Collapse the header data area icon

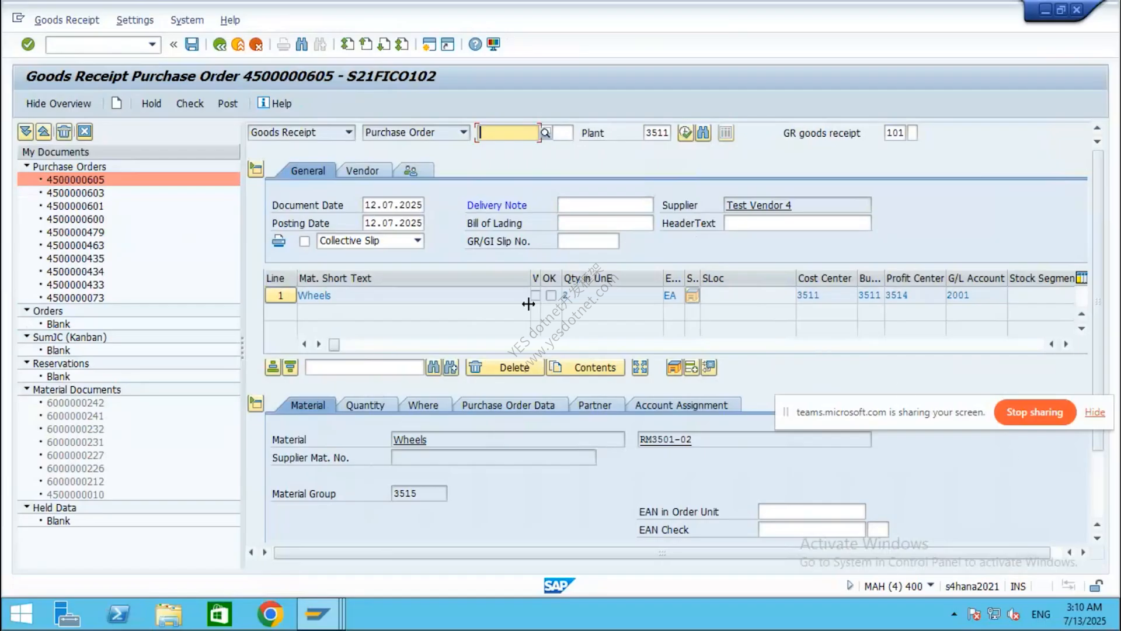(256, 169)
